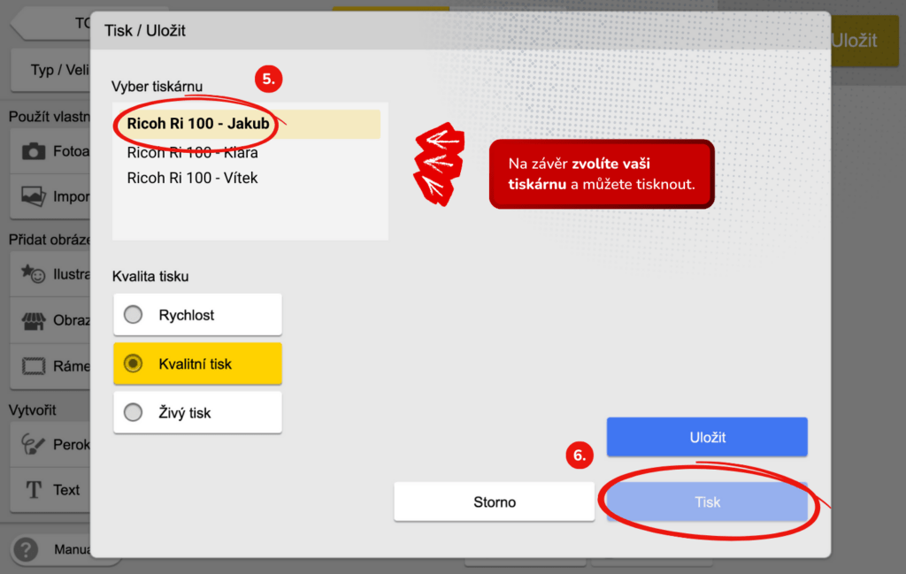The height and width of the screenshot is (574, 906).
Task: Click the camera icon for photo capture
Action: [x=34, y=151]
